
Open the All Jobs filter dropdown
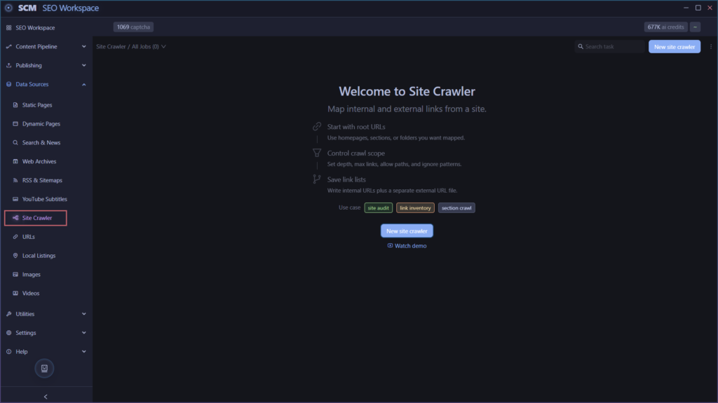(x=149, y=47)
